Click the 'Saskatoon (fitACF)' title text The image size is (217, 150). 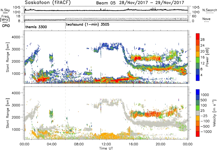(x=48, y=3)
